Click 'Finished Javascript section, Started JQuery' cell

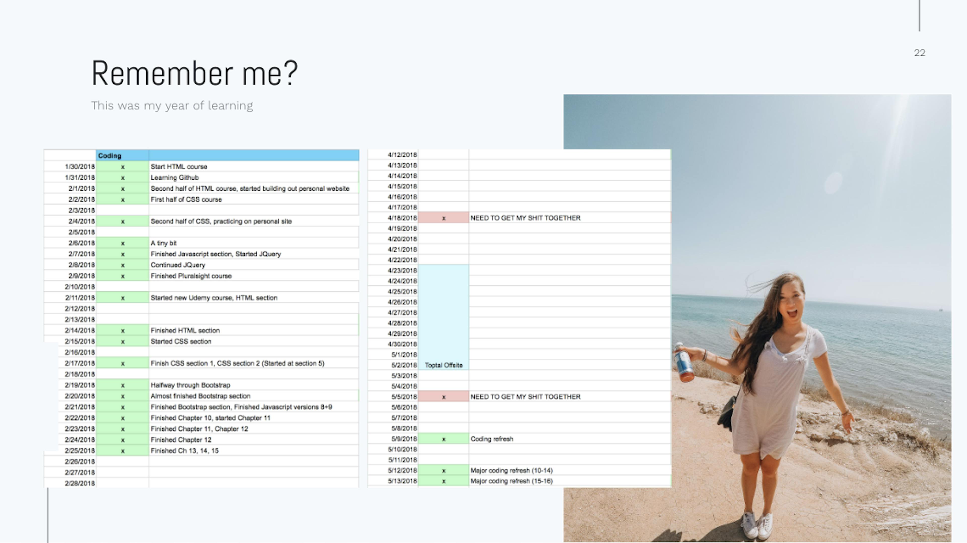254,254
